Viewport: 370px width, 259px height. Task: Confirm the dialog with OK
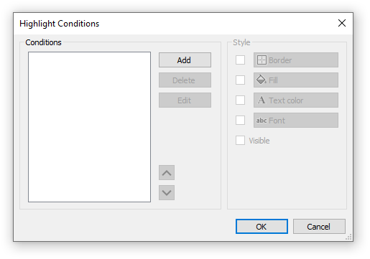coord(262,227)
